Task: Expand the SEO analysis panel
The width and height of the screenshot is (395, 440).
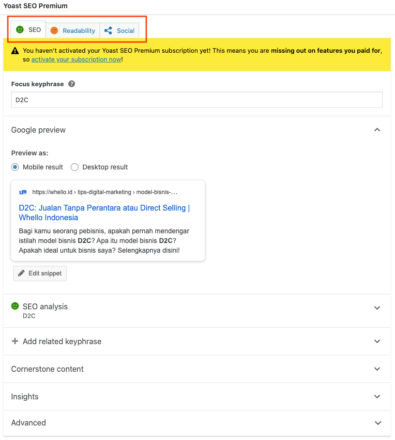Action: (377, 308)
